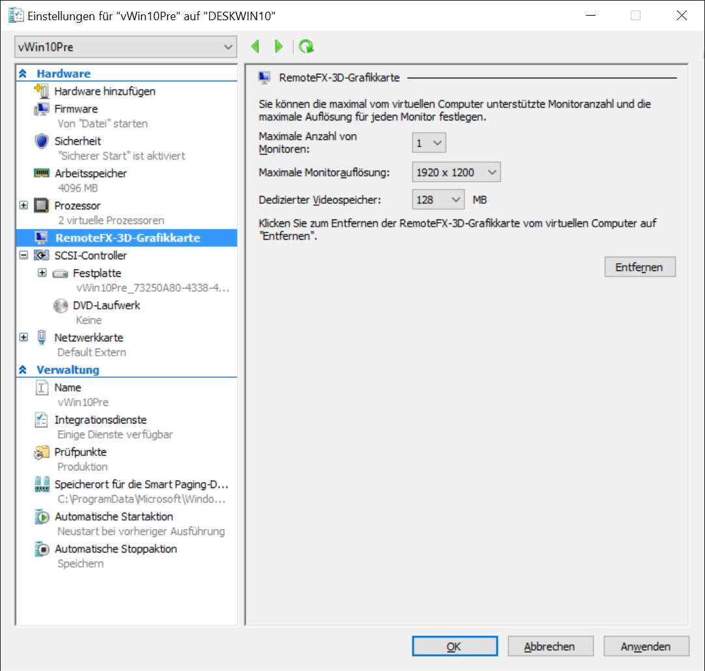Click 'Von "Datei" starten' firmware text
The width and height of the screenshot is (705, 671).
pyautogui.click(x=102, y=124)
